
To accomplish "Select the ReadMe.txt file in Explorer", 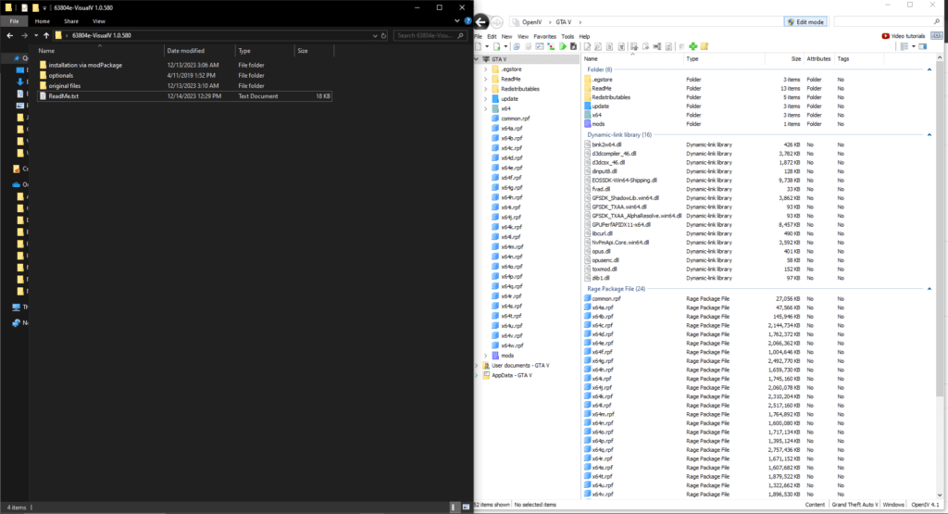I will click(x=65, y=95).
